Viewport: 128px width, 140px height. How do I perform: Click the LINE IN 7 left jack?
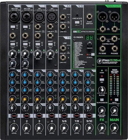[x=63, y=48]
